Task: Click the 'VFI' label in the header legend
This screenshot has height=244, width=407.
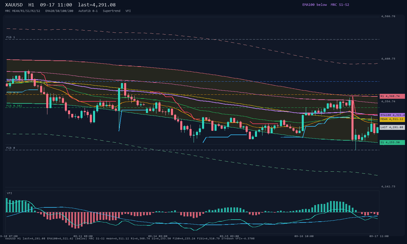Action: click(128, 11)
